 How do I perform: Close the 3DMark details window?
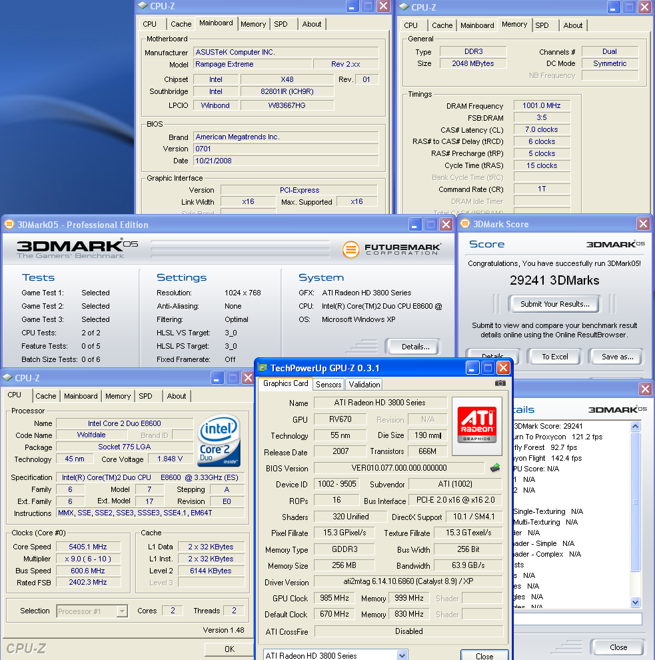645,389
